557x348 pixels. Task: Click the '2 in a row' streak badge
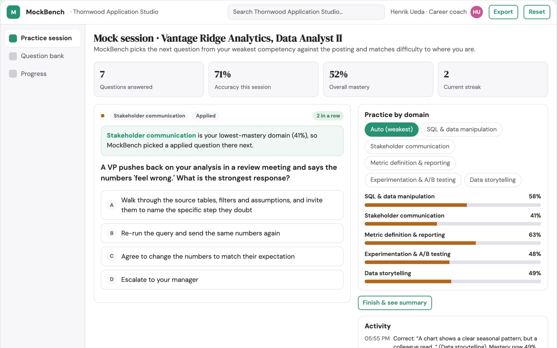click(x=328, y=116)
